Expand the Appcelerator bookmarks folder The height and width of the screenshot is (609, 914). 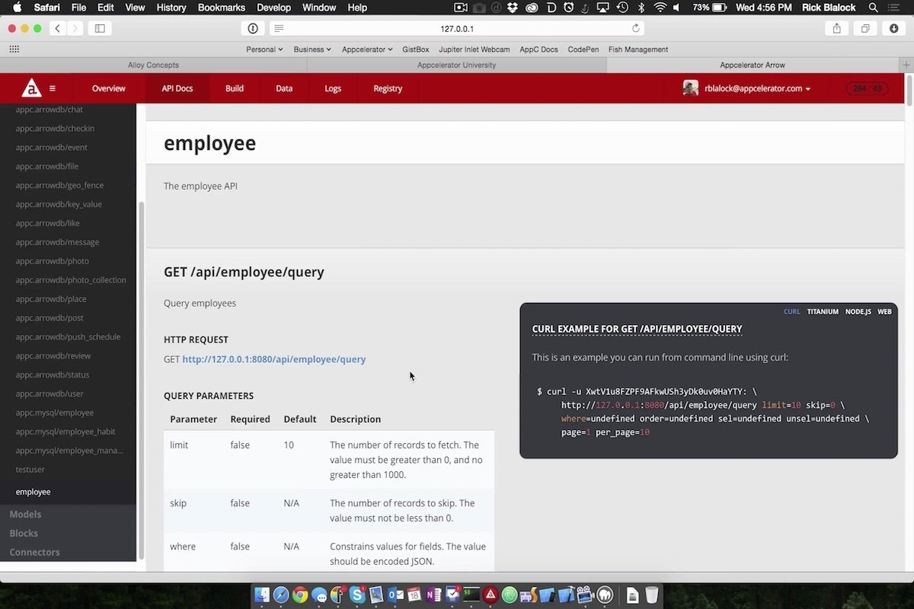[x=367, y=49]
